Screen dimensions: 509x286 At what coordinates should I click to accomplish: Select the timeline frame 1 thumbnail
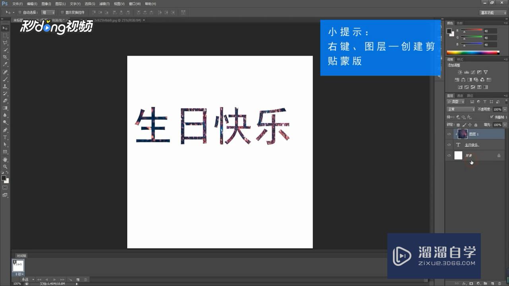(18, 266)
